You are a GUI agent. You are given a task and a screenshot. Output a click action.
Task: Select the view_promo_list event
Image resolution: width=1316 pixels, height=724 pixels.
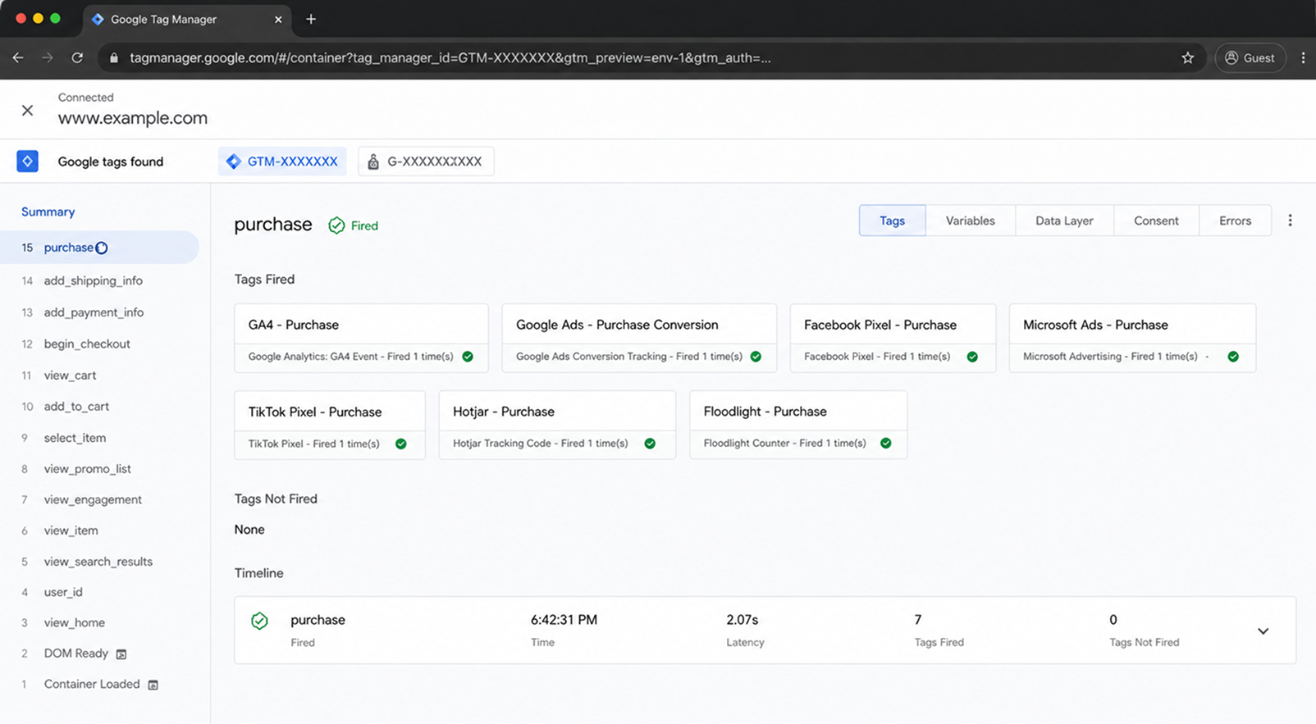87,469
